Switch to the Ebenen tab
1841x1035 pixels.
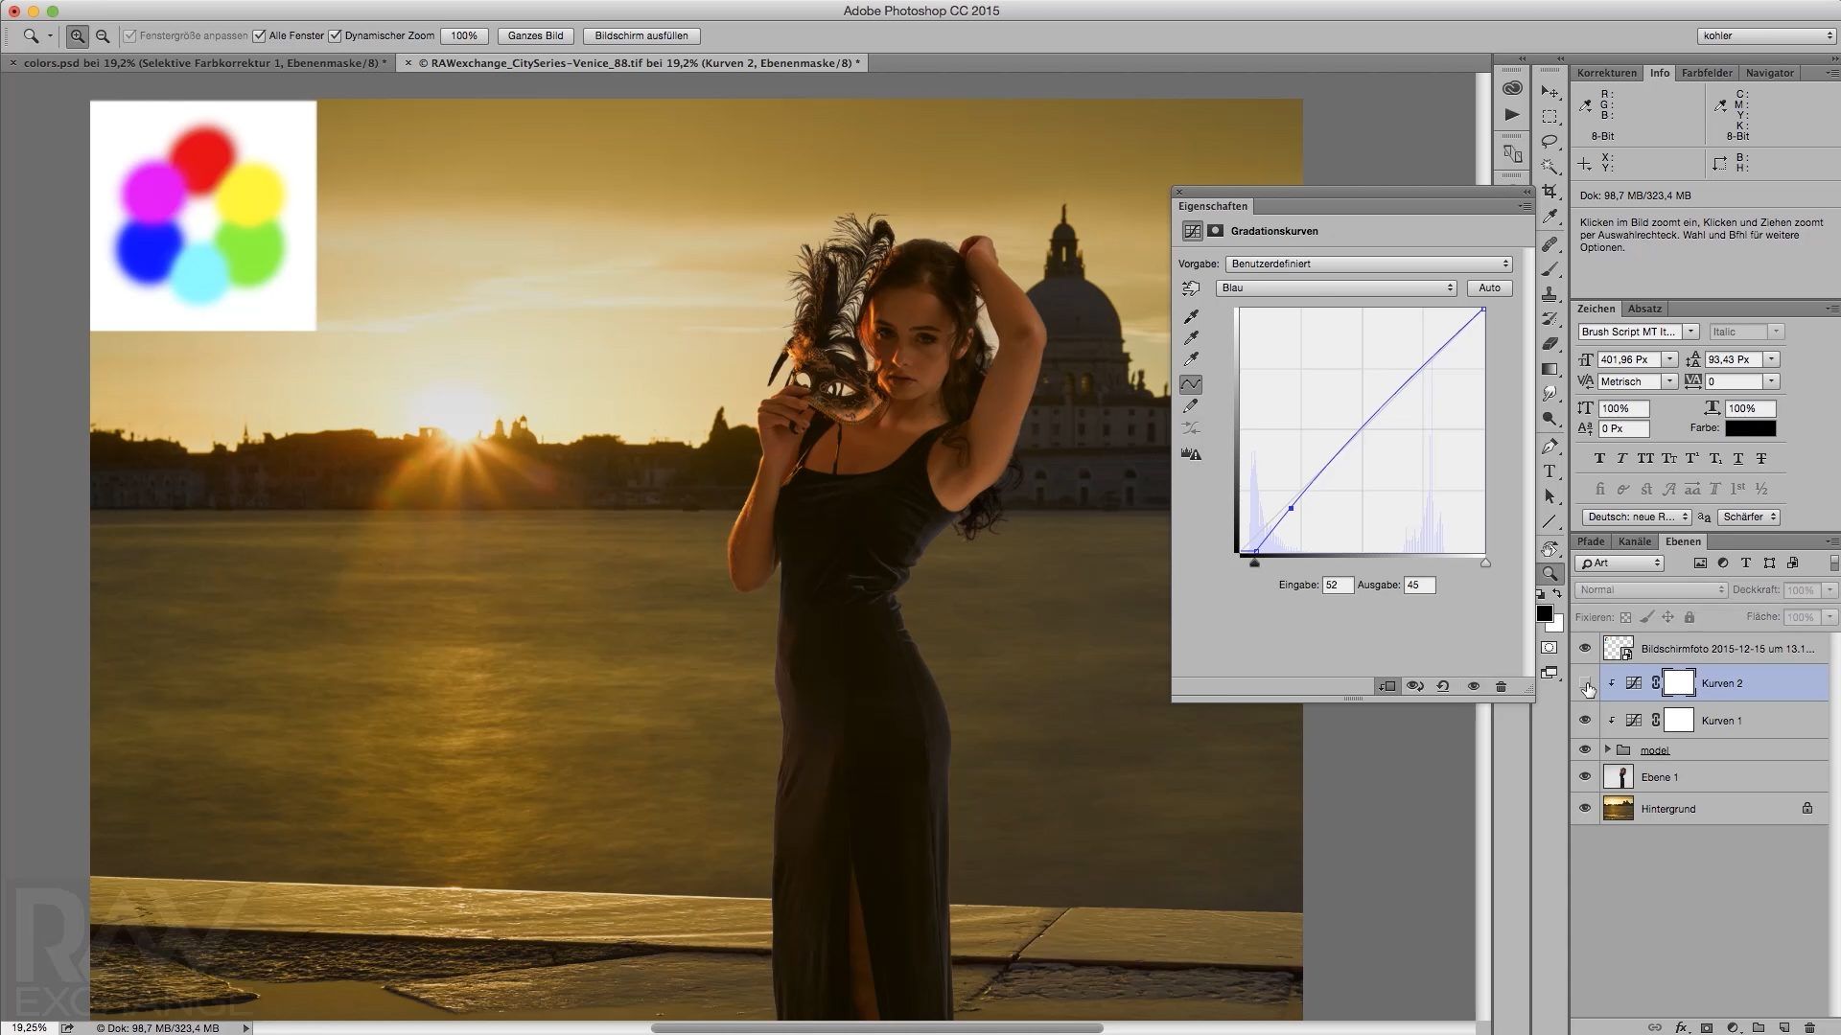pos(1682,540)
